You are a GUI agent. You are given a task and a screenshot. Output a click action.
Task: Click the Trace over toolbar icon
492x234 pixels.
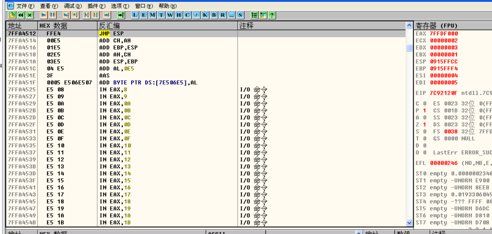pos(95,15)
